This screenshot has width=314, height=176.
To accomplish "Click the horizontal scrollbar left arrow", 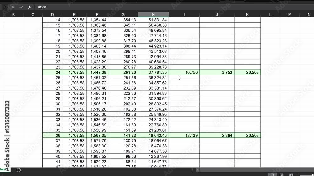I will [x=198, y=170].
